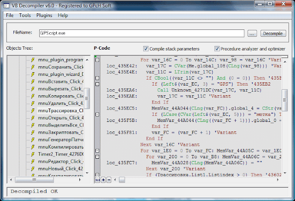Viewport: 295px width, 201px height.
Task: Select Timer2_Timer_4276D tree item
Action: 60,154
